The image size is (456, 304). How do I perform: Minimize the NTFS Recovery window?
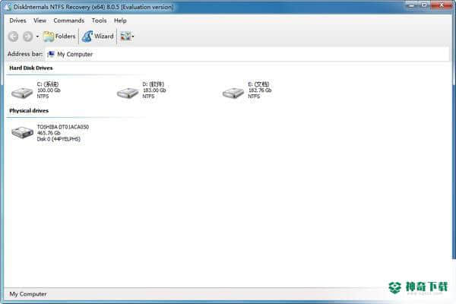click(411, 5)
